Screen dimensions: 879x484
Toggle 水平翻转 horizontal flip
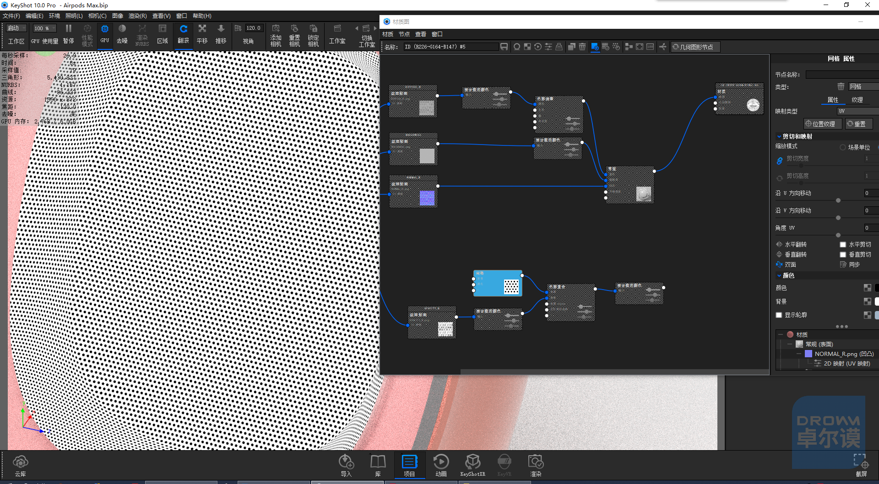pyautogui.click(x=779, y=244)
